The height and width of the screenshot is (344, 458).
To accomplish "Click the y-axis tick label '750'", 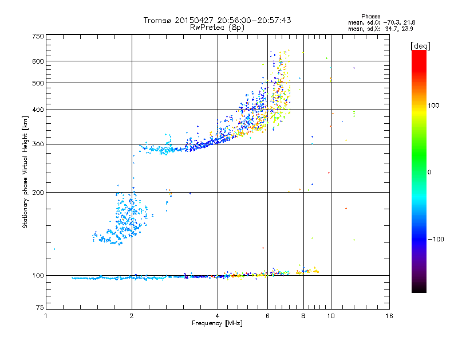I will click(38, 36).
